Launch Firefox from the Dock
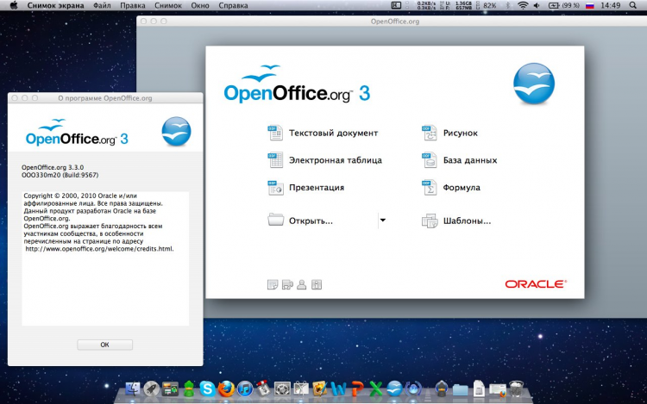Screen dimensions: 647x404 [x=226, y=388]
